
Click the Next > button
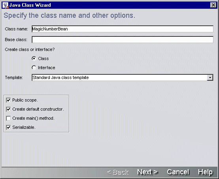(x=147, y=172)
